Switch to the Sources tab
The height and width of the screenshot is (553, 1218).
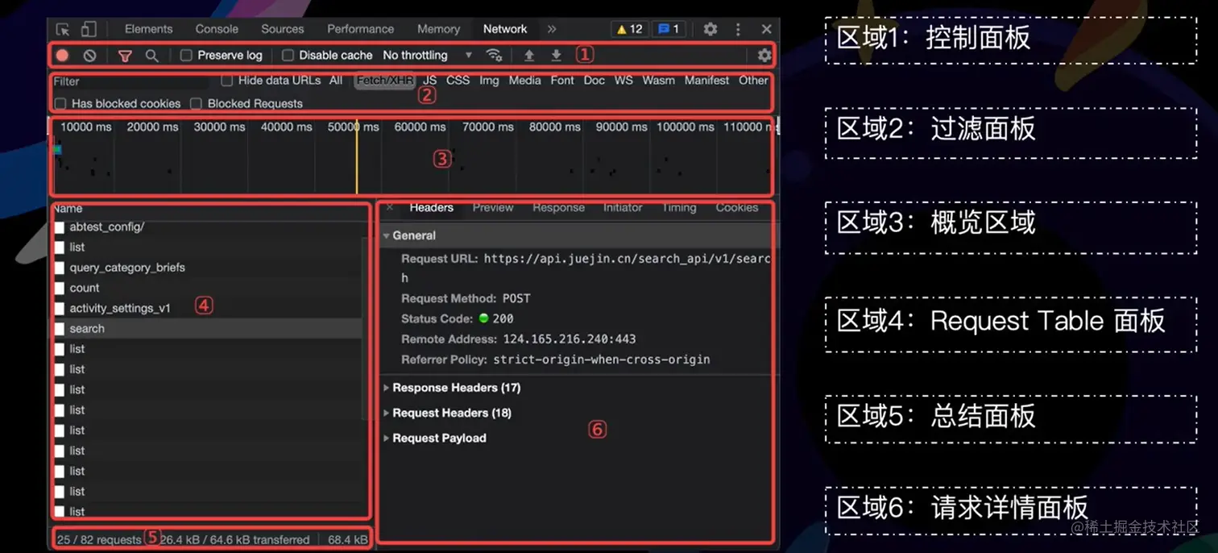[283, 29]
